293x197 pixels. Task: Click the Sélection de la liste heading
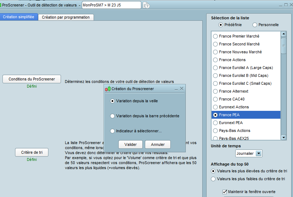[x=230, y=18]
